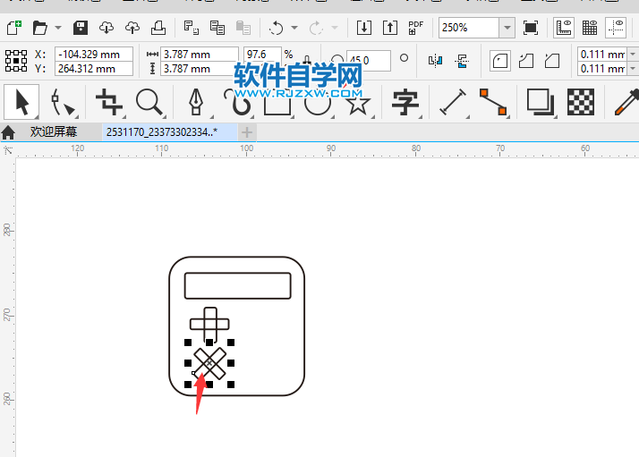Screen dimensions: 639x457
Task: Open the redo history dropdown
Action: tap(335, 28)
